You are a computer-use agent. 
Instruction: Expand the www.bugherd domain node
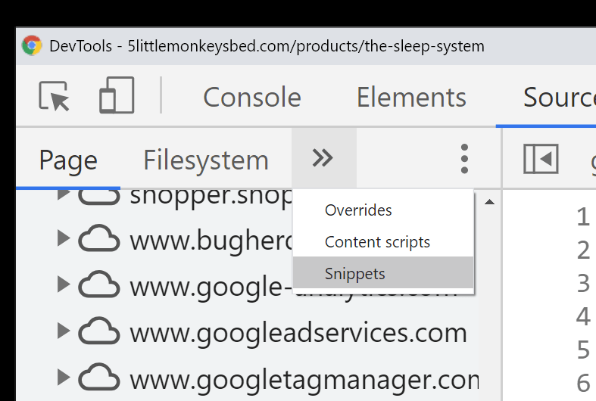(64, 240)
